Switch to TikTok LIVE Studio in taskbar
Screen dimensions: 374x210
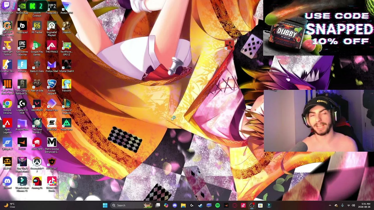pos(243,205)
